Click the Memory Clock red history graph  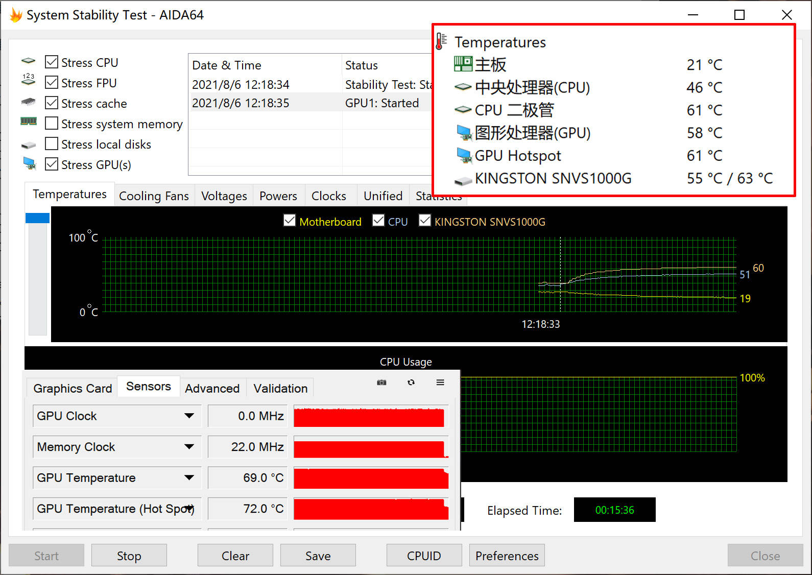[x=371, y=447]
